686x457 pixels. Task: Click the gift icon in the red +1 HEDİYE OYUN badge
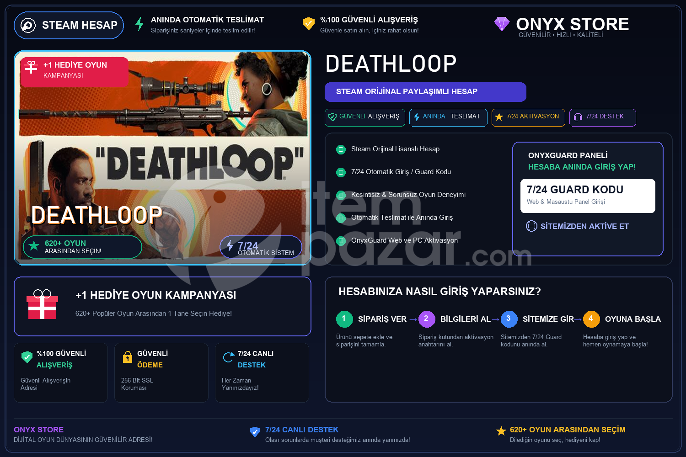[x=31, y=67]
